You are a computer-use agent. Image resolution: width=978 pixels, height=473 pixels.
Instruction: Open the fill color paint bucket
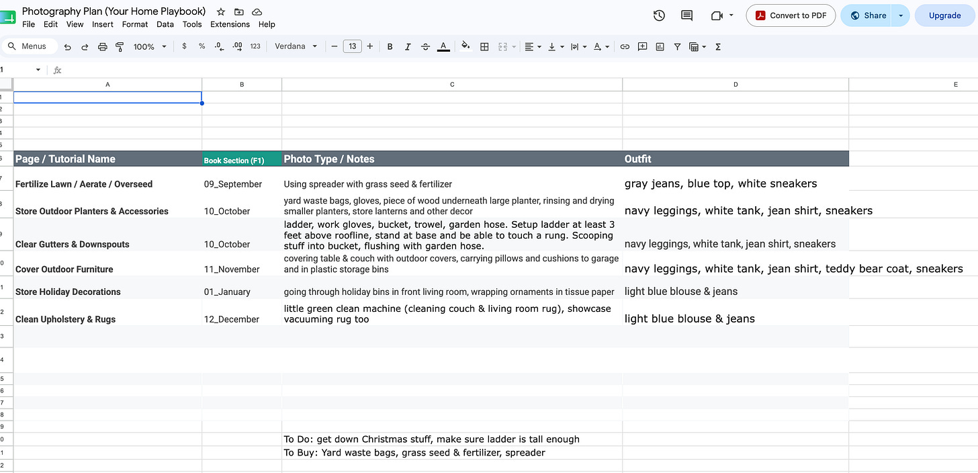pyautogui.click(x=465, y=46)
